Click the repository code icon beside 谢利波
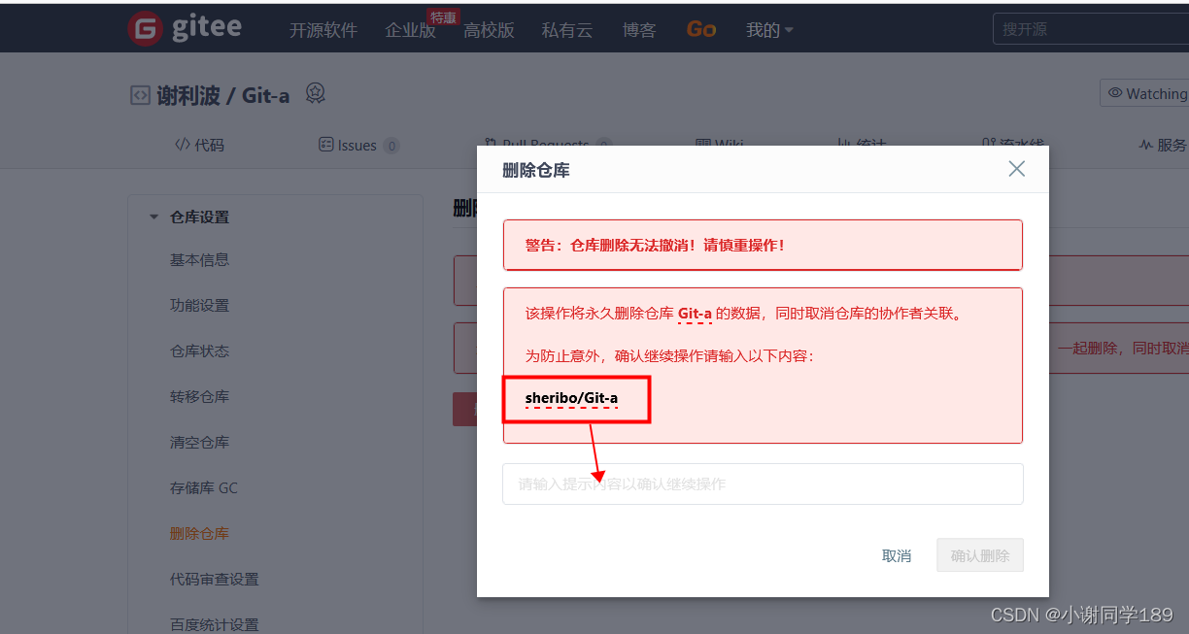This screenshot has width=1189, height=634. point(140,95)
